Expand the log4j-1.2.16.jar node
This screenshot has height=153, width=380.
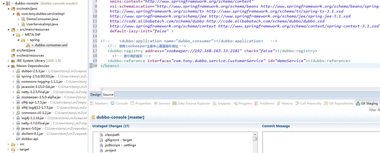13,118
